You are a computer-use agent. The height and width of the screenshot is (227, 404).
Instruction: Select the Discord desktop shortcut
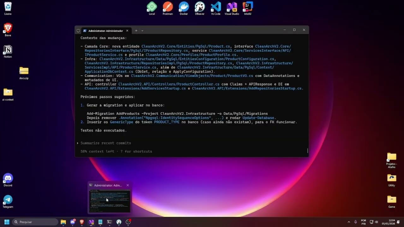pyautogui.click(x=8, y=180)
